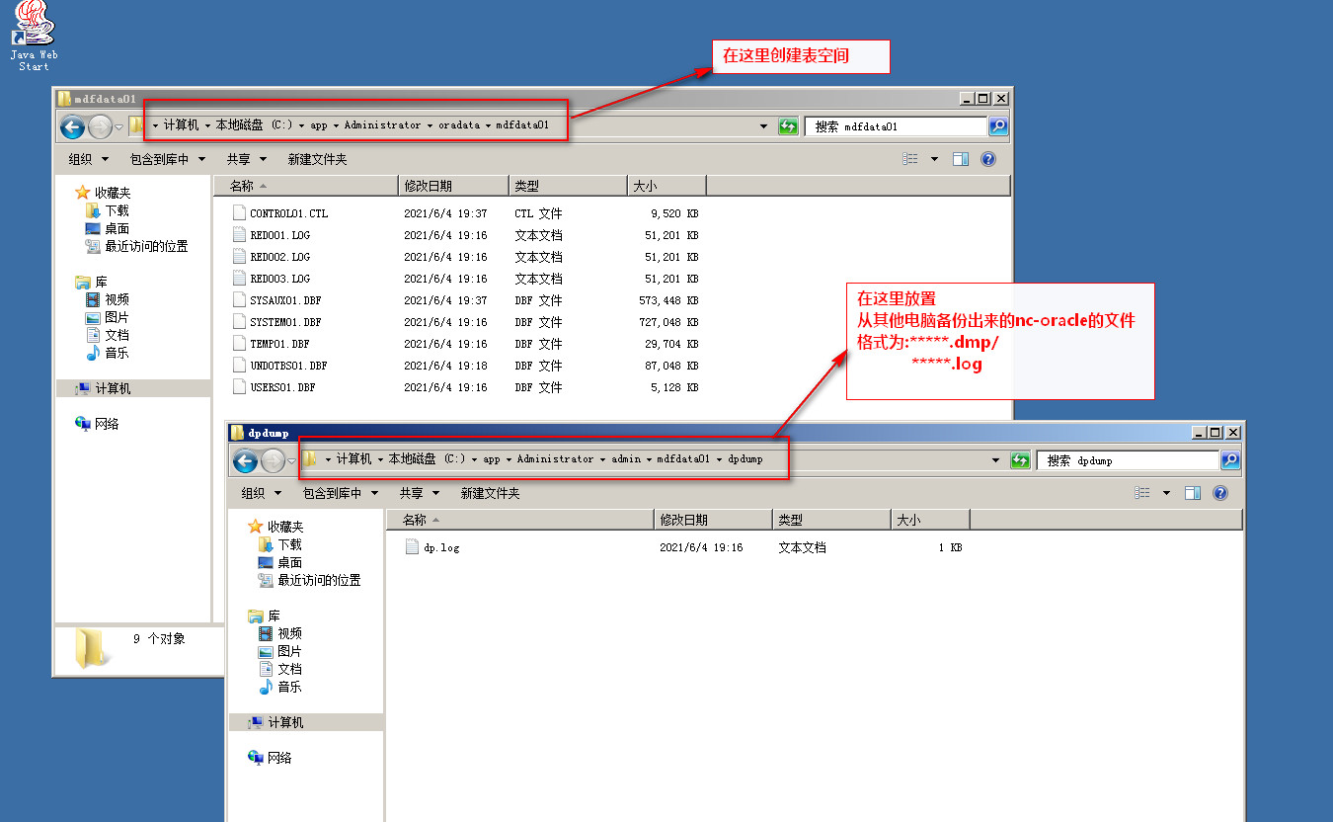
Task: Click the 搜索 mdfdata01 search field
Action: click(895, 126)
